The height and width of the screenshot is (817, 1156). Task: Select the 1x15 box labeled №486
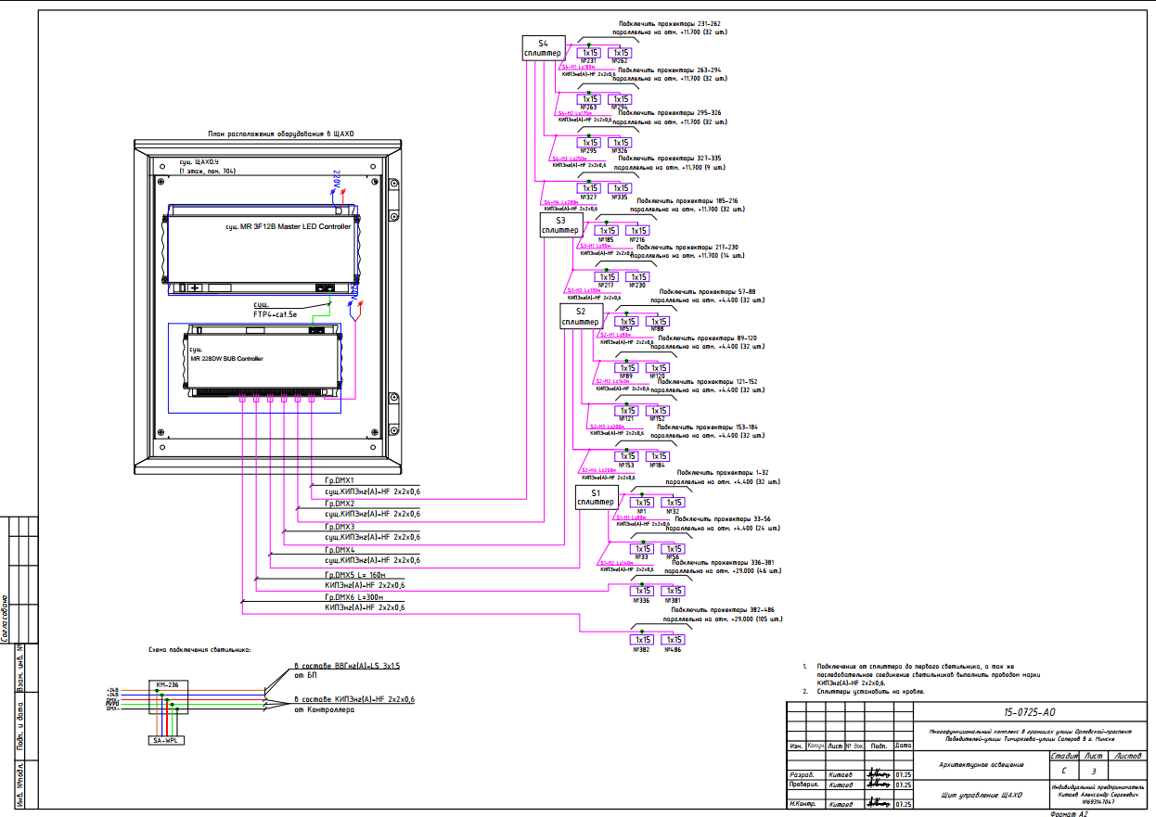point(674,640)
